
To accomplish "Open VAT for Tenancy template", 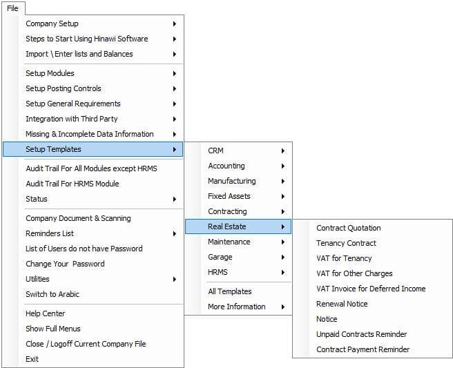I will (344, 258).
